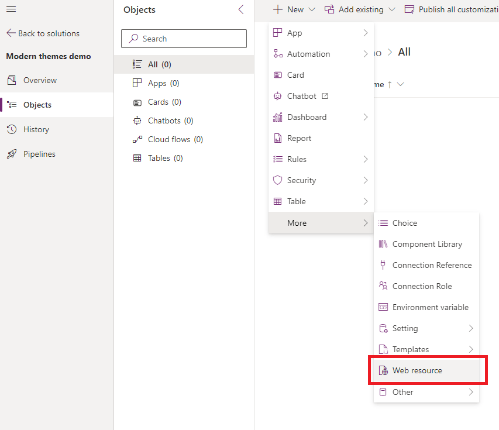This screenshot has width=499, height=430.
Task: Open the Templates submenu chevron
Action: pyautogui.click(x=471, y=349)
